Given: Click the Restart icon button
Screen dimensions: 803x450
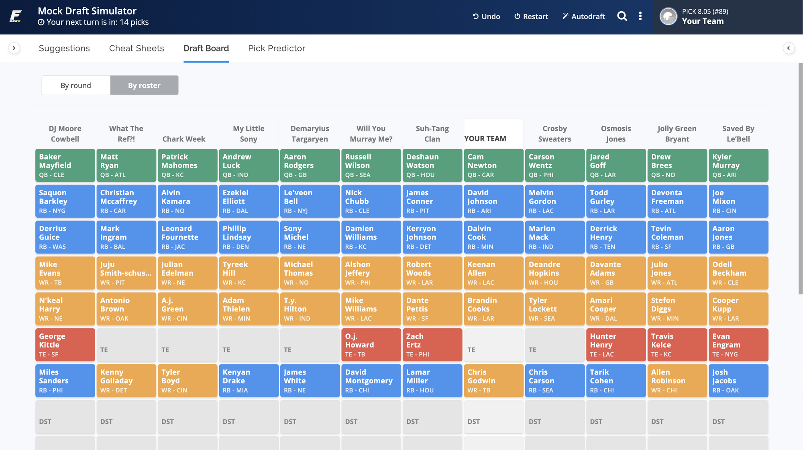Looking at the screenshot, I should 516,16.
